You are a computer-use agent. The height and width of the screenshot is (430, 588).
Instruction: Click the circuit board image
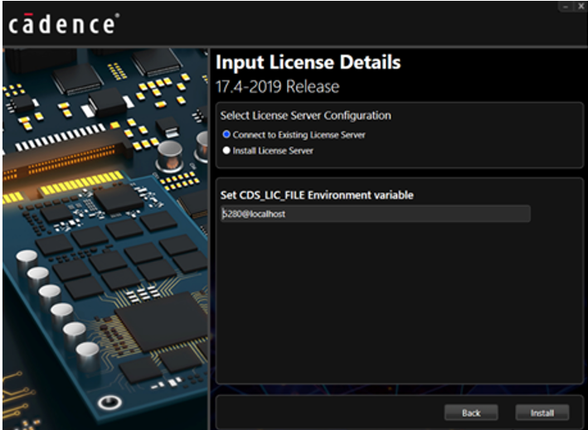(x=105, y=239)
